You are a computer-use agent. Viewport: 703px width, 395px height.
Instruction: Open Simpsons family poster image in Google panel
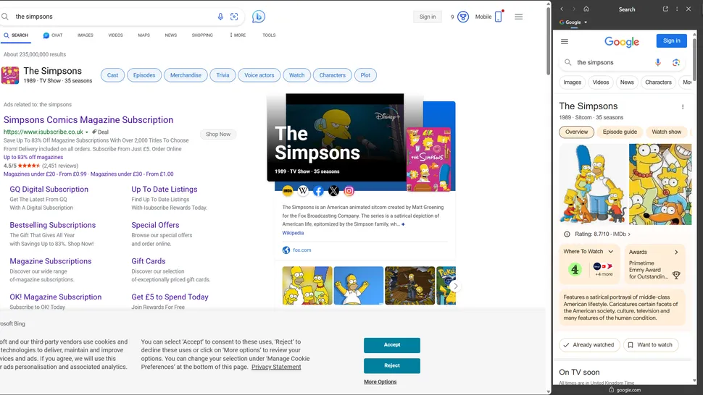[x=594, y=184]
